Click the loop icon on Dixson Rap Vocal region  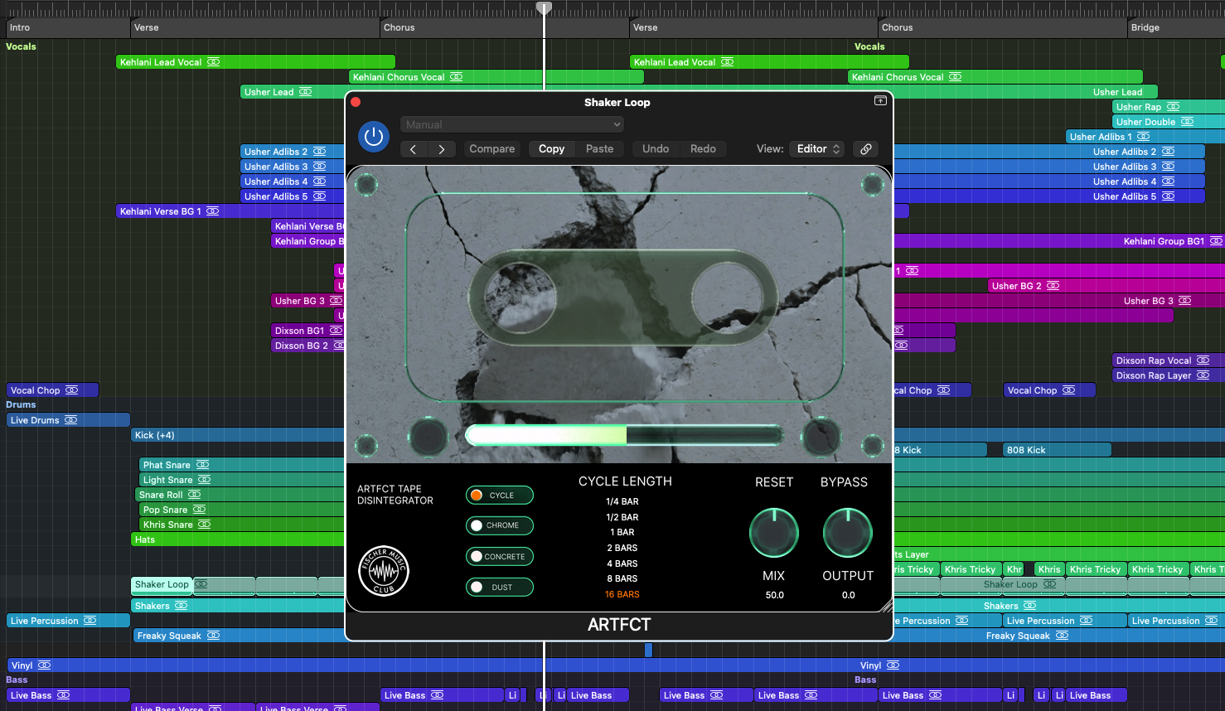pos(1203,360)
